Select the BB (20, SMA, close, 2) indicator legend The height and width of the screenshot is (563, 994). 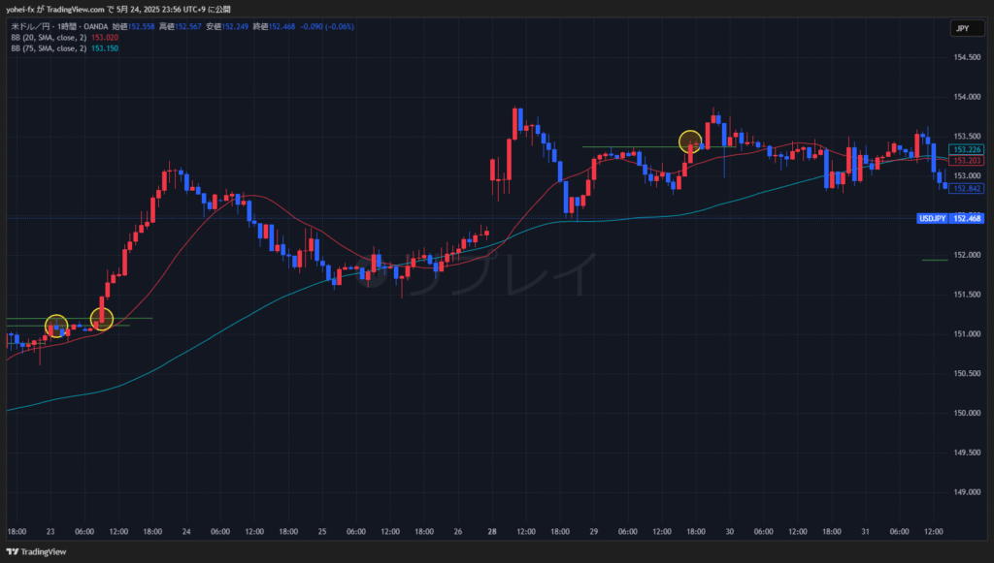click(48, 37)
